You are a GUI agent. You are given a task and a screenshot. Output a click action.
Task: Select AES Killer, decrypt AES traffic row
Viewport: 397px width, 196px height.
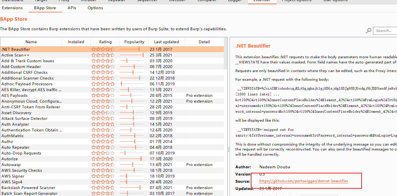[x=112, y=90]
